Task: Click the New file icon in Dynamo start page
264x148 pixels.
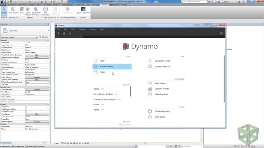Action: (95, 61)
